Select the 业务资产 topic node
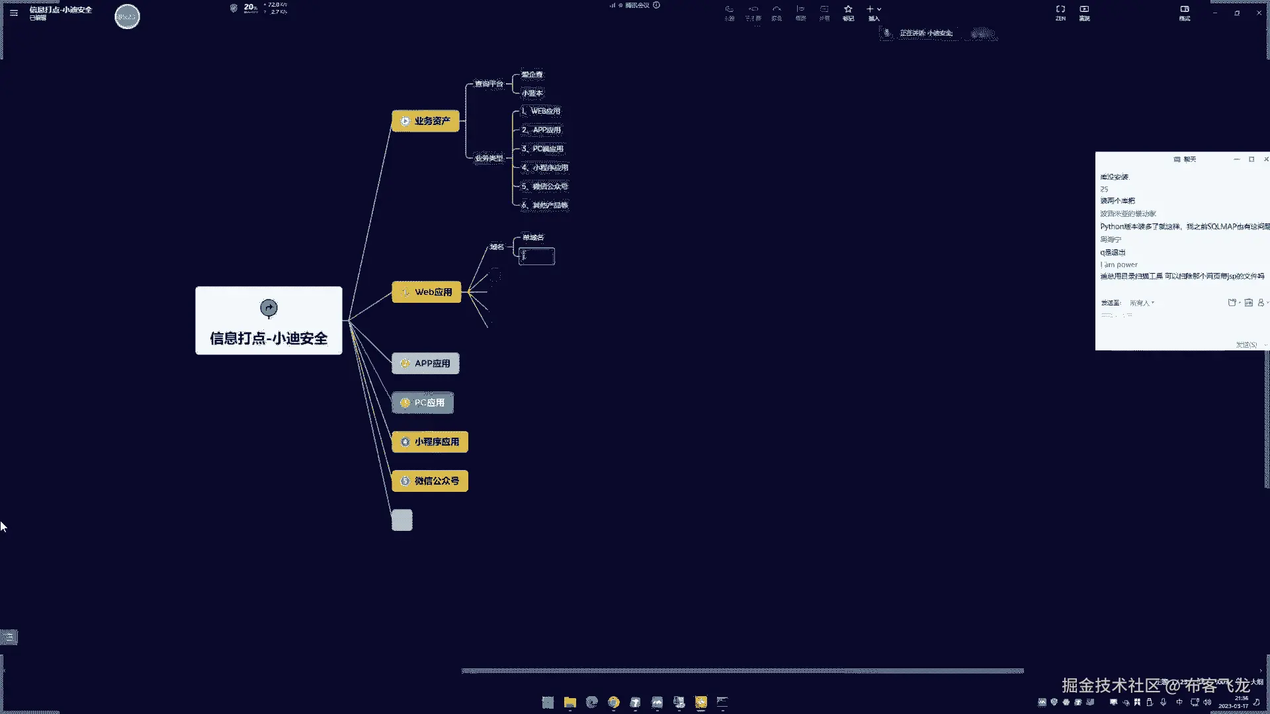This screenshot has height=714, width=1270. pyautogui.click(x=425, y=121)
